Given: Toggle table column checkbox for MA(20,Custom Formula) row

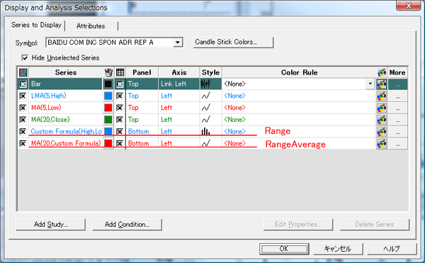Looking at the screenshot, I should 120,143.
